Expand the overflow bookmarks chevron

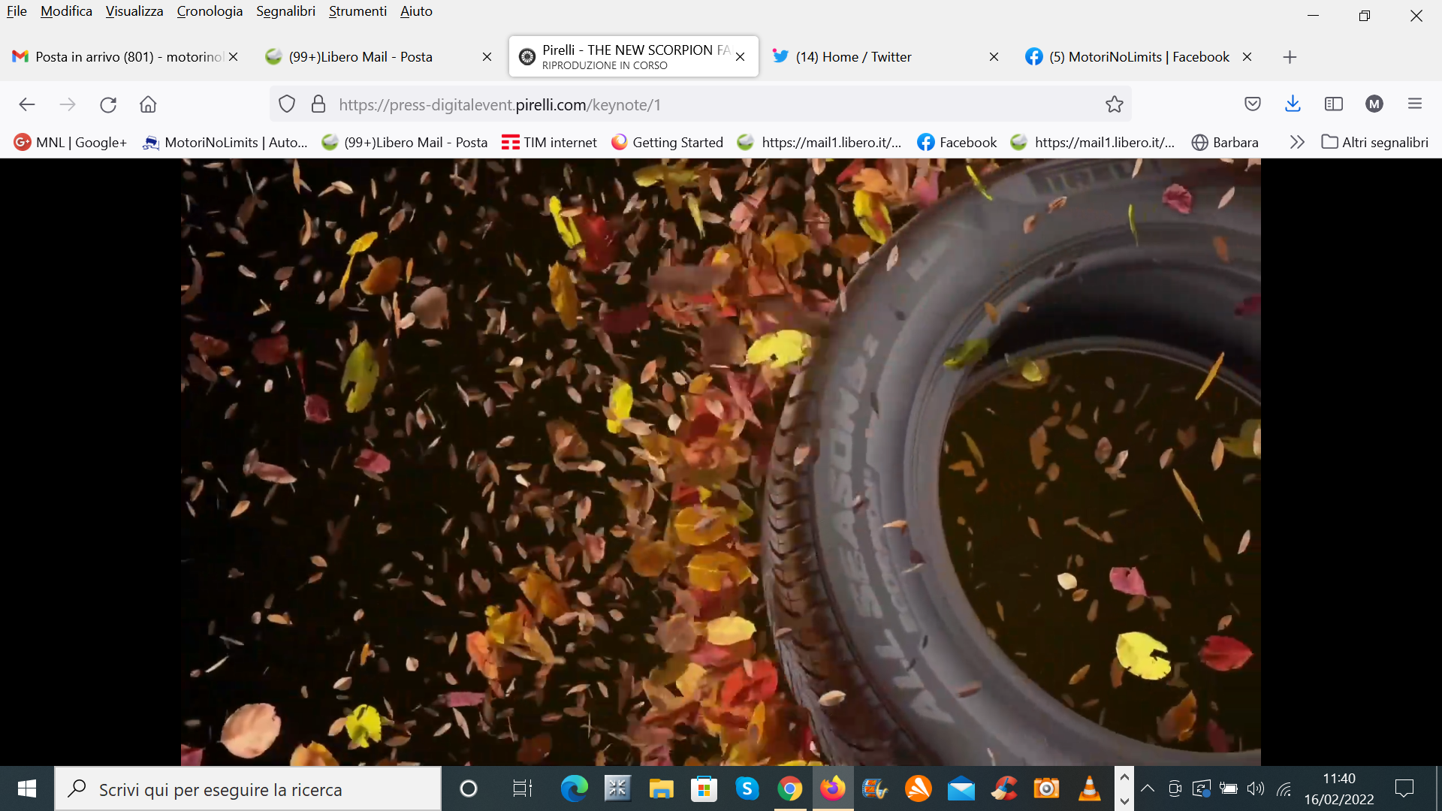1296,142
